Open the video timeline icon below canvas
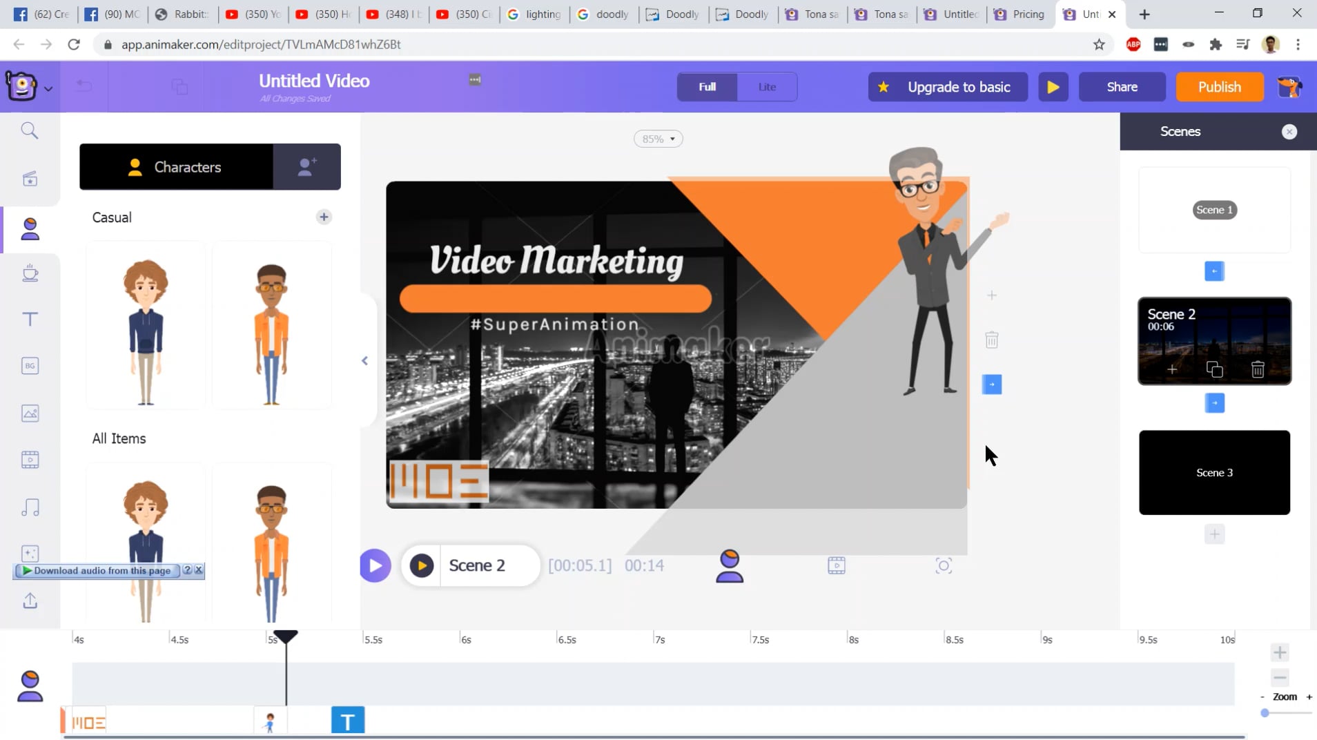Viewport: 1317px width, 740px height. 837,566
